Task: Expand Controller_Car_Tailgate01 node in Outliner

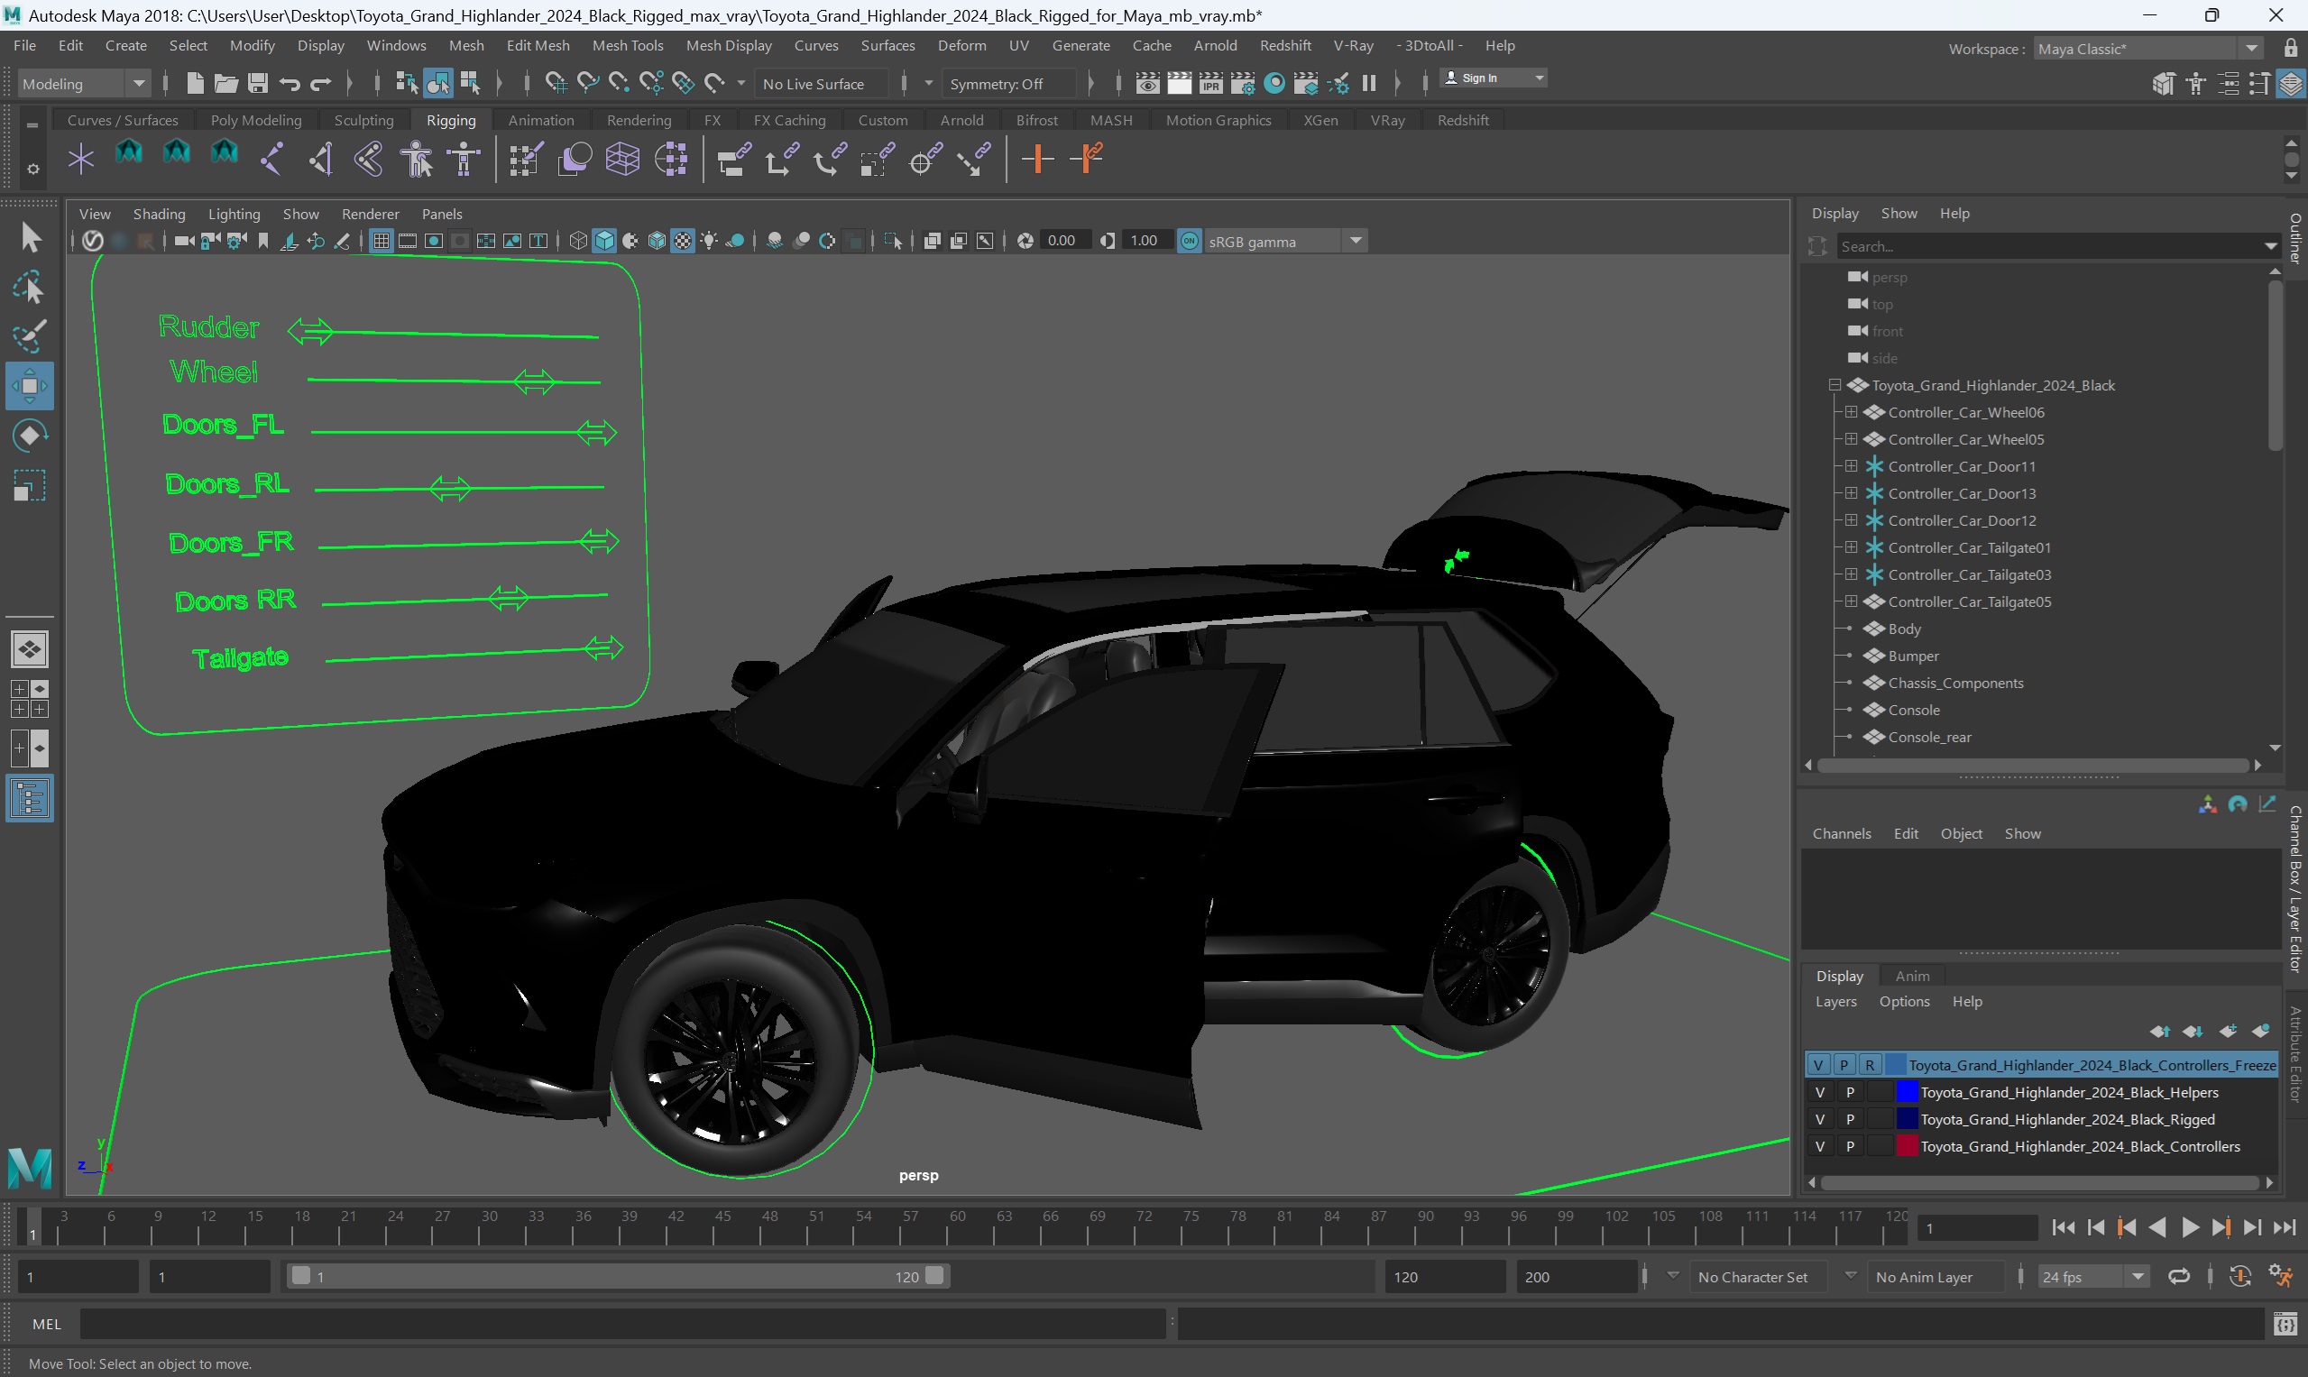Action: pos(1851,546)
